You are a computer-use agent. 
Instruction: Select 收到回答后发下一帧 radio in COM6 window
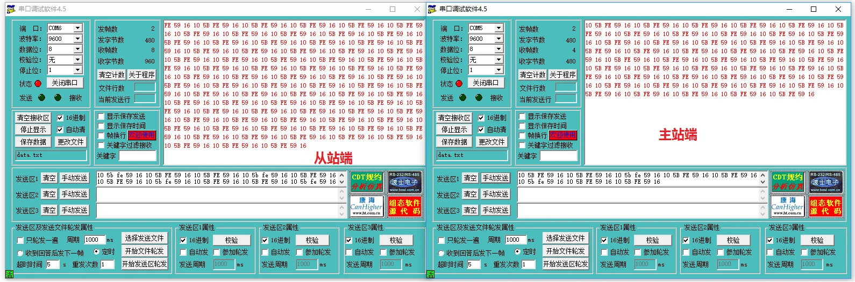pyautogui.click(x=20, y=252)
